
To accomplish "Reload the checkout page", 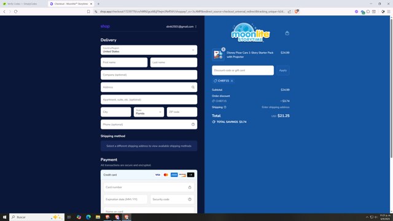I will click(16, 12).
